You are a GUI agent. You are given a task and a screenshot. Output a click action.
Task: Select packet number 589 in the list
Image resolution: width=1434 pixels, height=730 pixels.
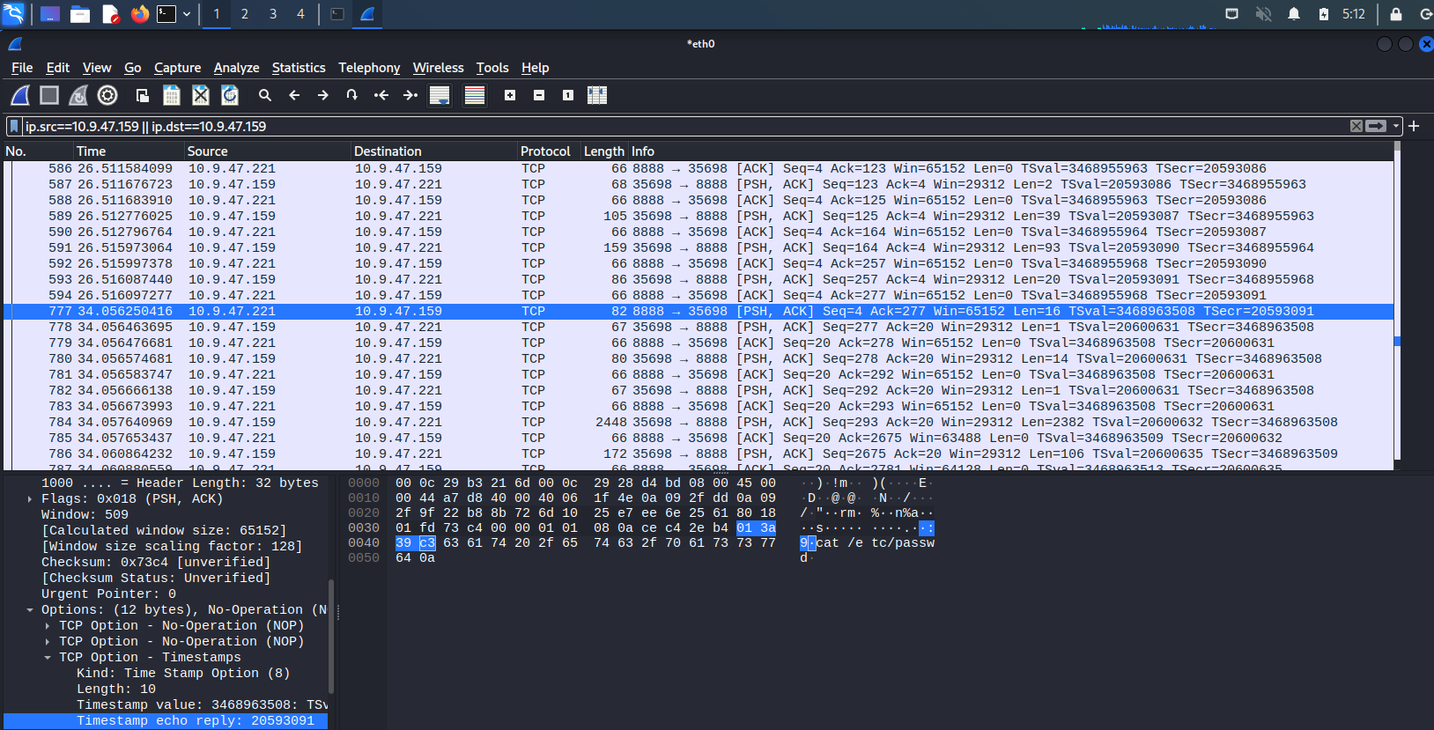point(699,216)
